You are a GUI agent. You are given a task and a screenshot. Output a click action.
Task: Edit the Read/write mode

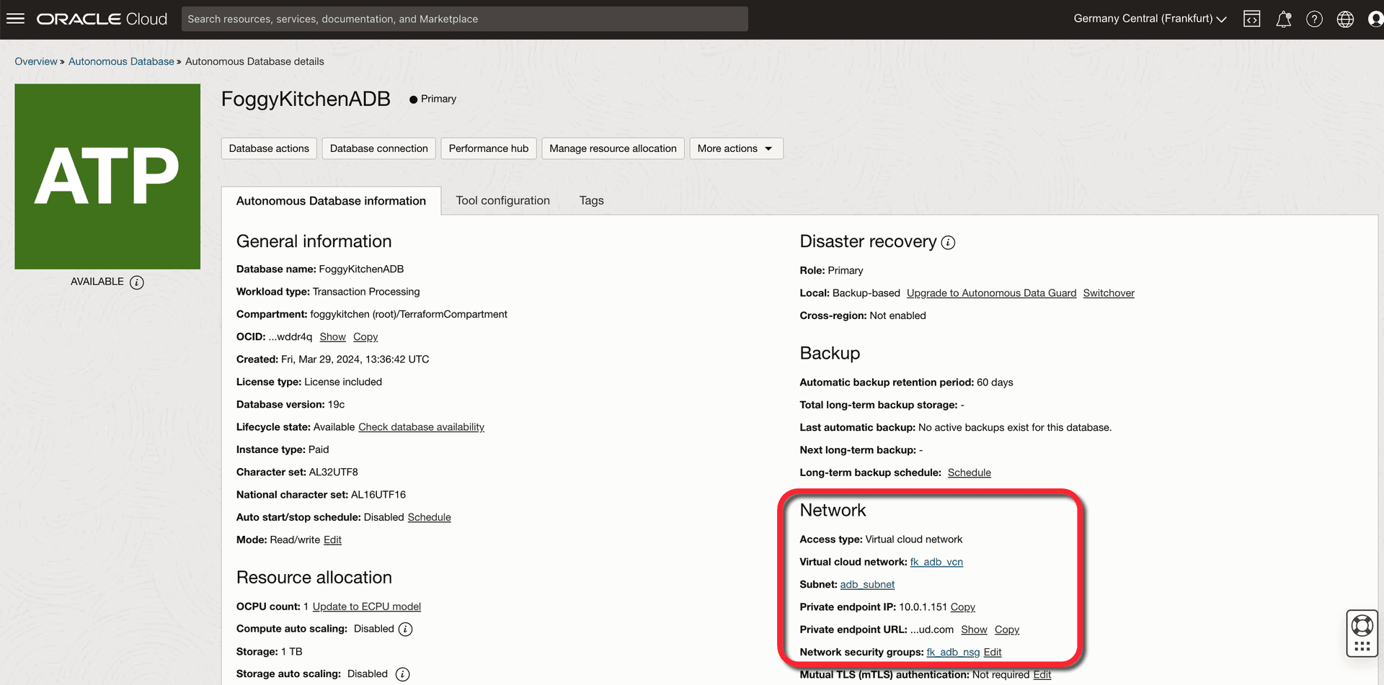pyautogui.click(x=332, y=540)
